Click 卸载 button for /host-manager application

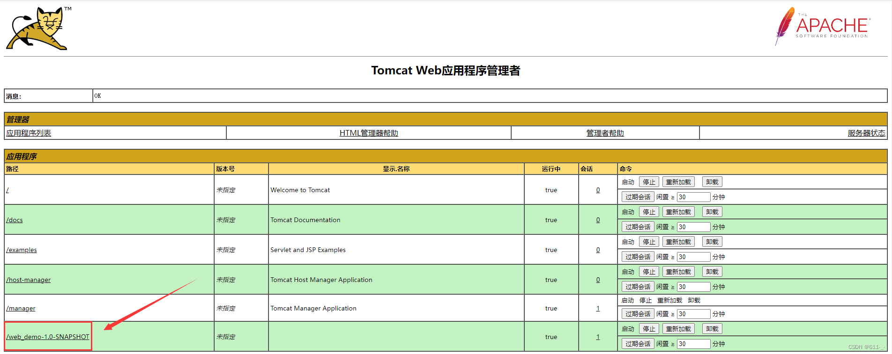tap(712, 272)
